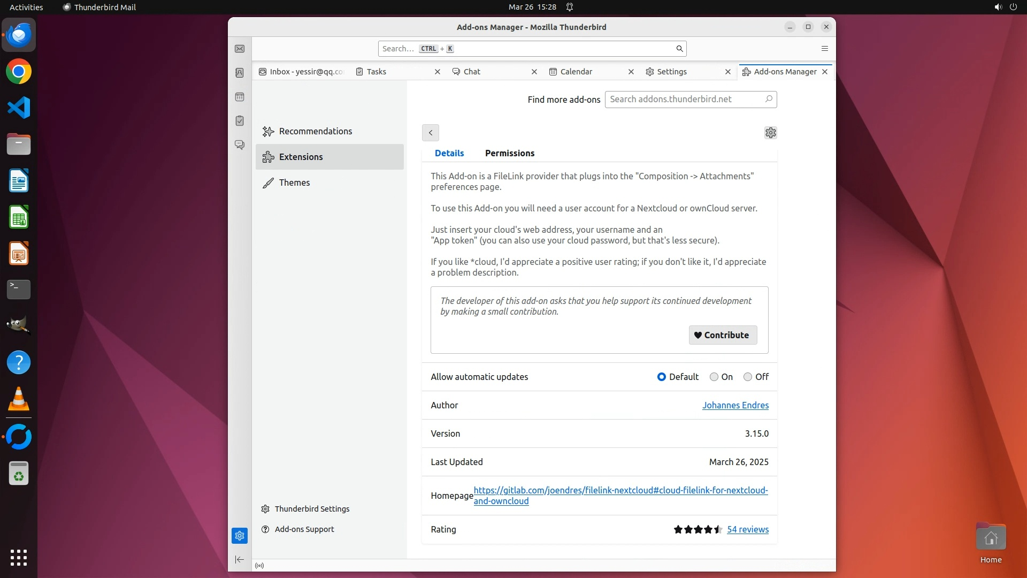This screenshot has width=1027, height=578.
Task: Focus the Search addons.thunderbird.net field
Action: [685, 100]
